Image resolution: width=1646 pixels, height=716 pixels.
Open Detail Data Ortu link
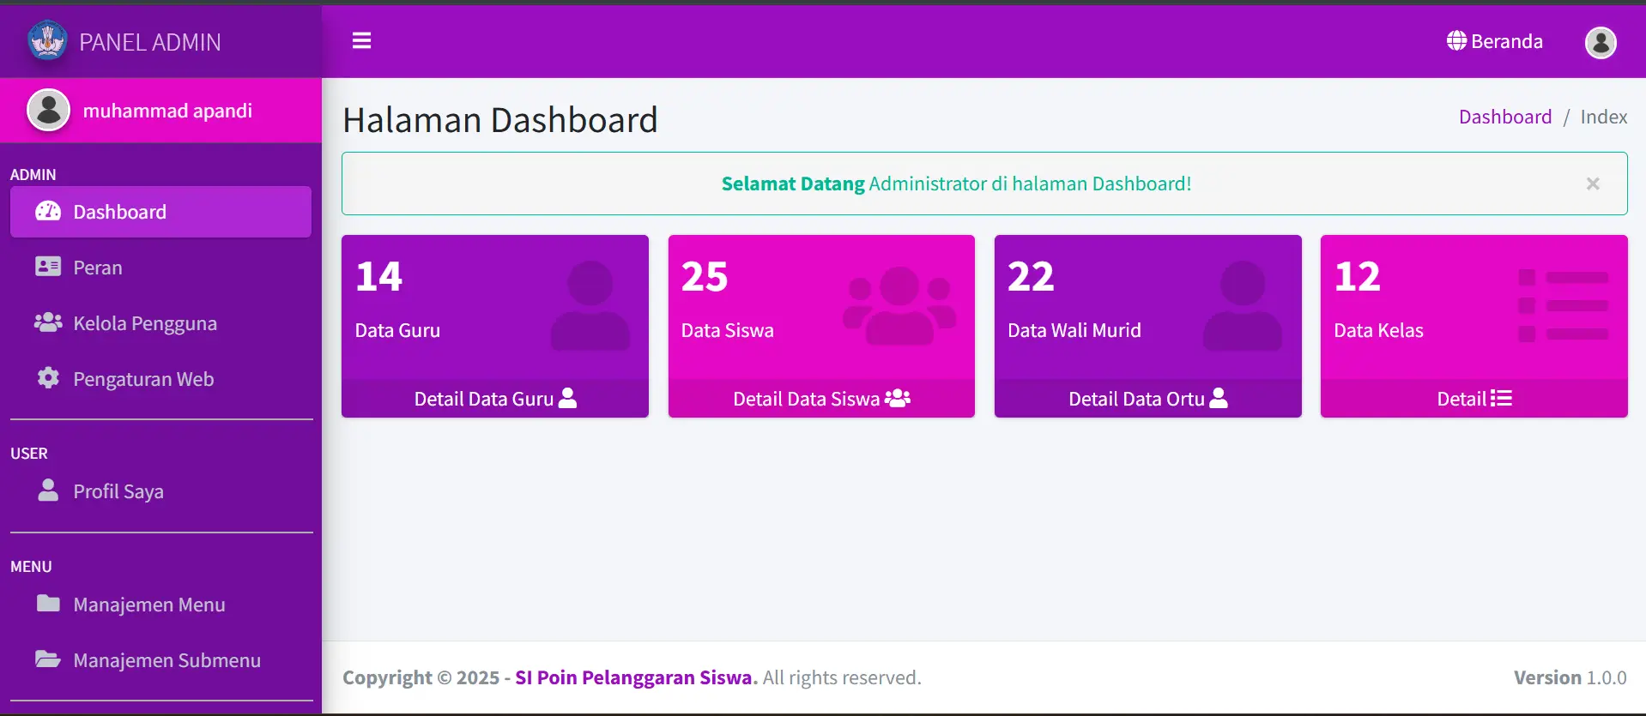click(1148, 399)
